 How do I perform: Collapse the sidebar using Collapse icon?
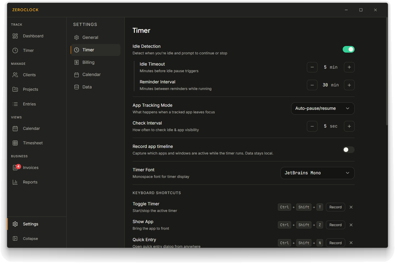(15, 239)
